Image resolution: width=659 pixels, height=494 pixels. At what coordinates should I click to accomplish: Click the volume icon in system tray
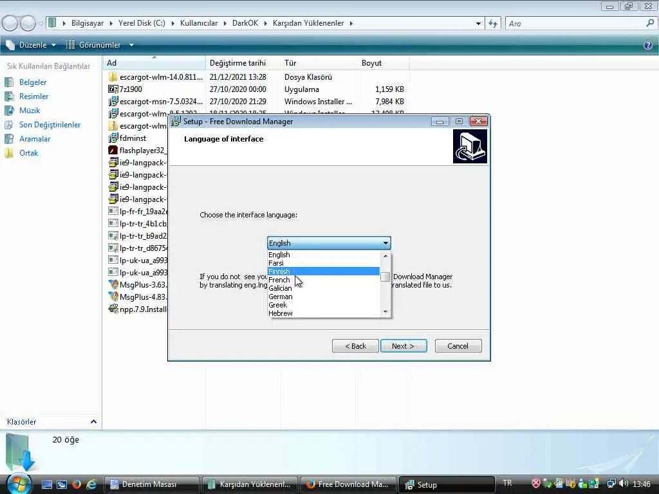coord(624,484)
